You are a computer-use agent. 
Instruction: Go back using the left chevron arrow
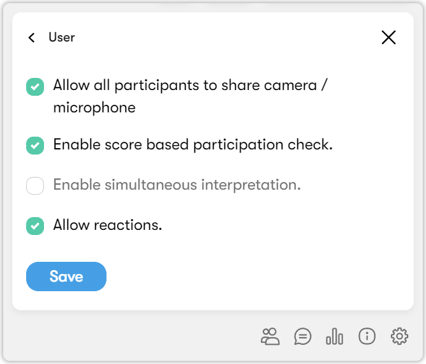(x=32, y=38)
